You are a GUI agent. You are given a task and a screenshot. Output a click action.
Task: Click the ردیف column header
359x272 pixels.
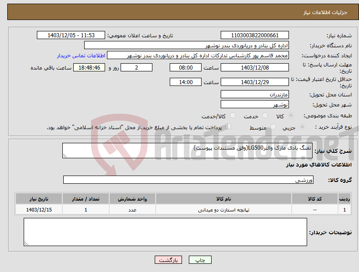pos(344,199)
